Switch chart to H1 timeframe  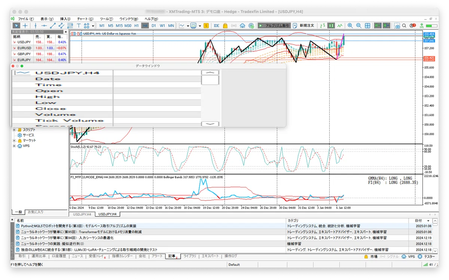coord(137,26)
